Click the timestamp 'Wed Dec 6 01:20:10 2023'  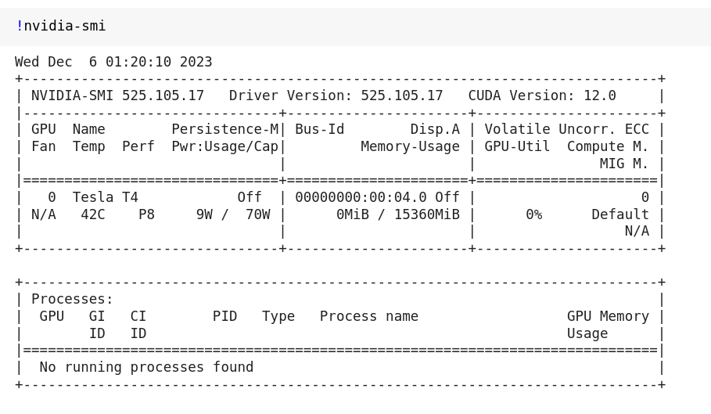[113, 62]
